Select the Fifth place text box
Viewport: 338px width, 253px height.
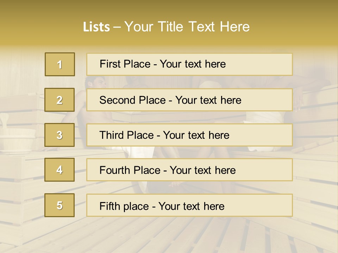[x=189, y=206]
